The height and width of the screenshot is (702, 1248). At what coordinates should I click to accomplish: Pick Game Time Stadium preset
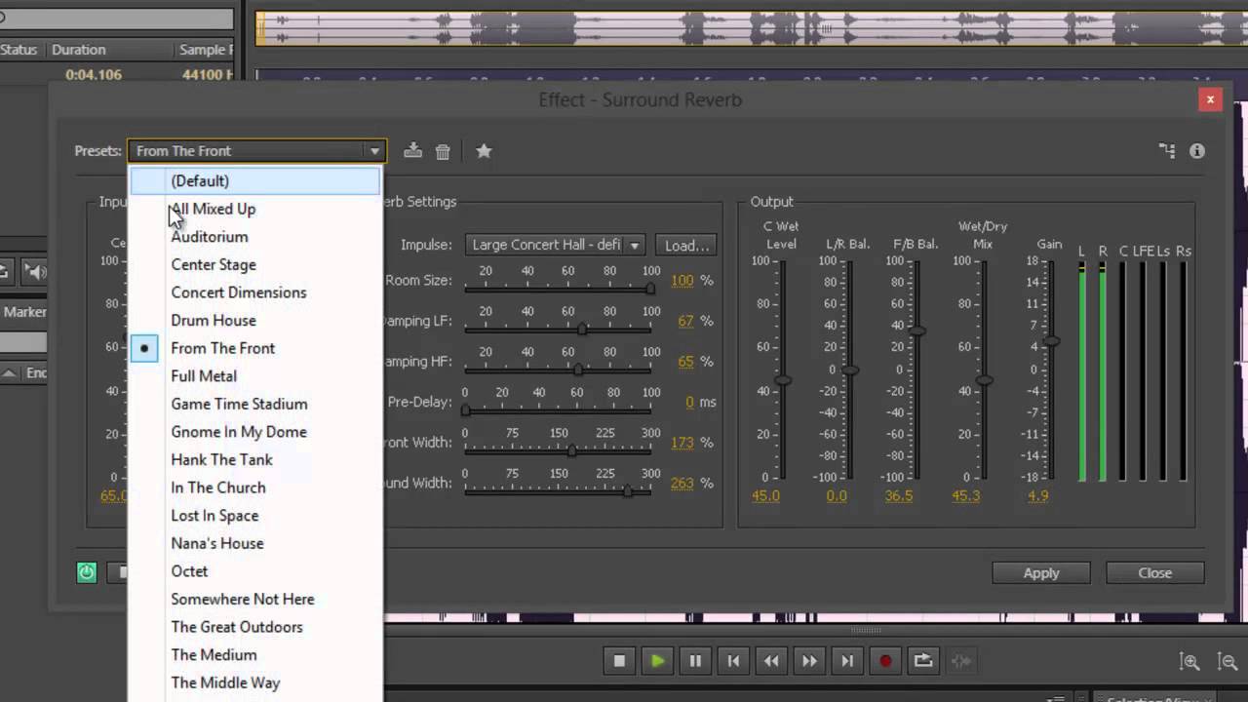[255, 404]
